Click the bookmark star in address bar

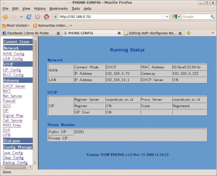point(163,17)
